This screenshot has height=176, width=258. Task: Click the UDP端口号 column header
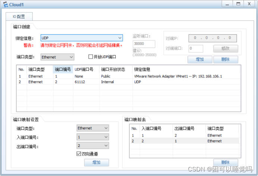tap(86, 69)
